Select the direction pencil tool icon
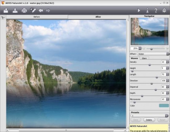170x132 pixels. click(x=33, y=10)
